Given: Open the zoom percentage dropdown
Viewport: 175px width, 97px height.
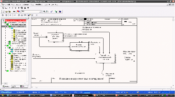Looking at the screenshot, I should coord(40,12).
